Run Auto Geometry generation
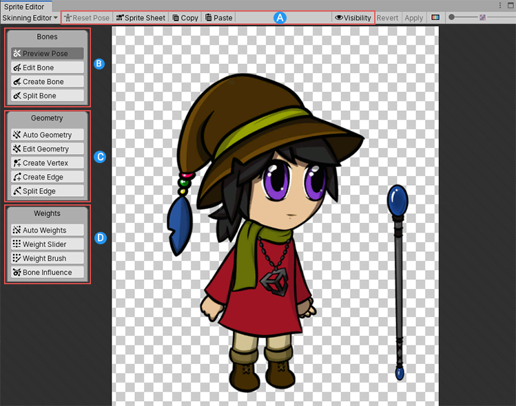Image resolution: width=516 pixels, height=406 pixels. [47, 135]
